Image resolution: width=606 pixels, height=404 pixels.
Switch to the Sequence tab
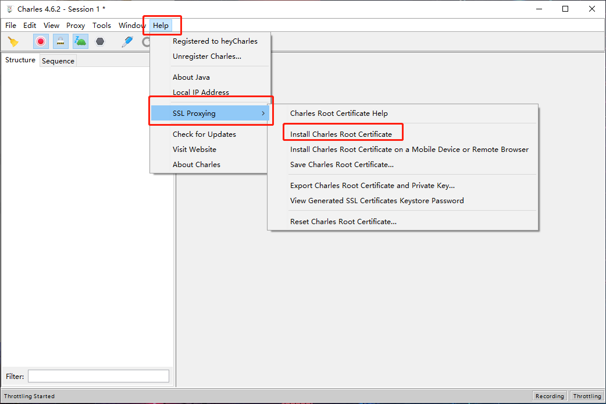tap(58, 61)
